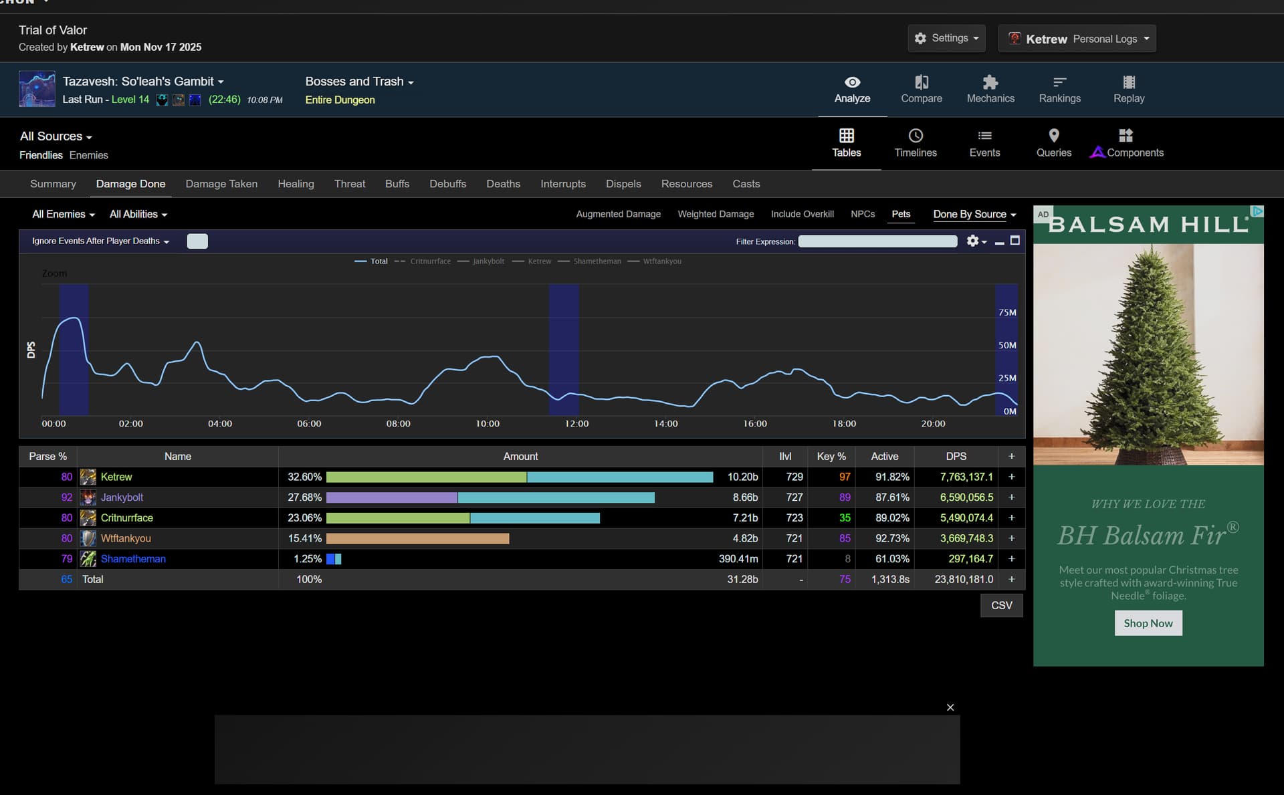1284x795 pixels.
Task: Open the Replay icon
Action: pos(1129,83)
